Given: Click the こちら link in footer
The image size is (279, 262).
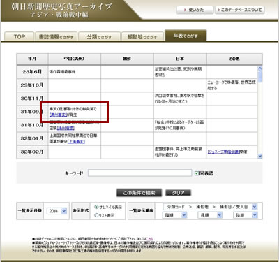Looking at the screenshot, I should point(149,239).
